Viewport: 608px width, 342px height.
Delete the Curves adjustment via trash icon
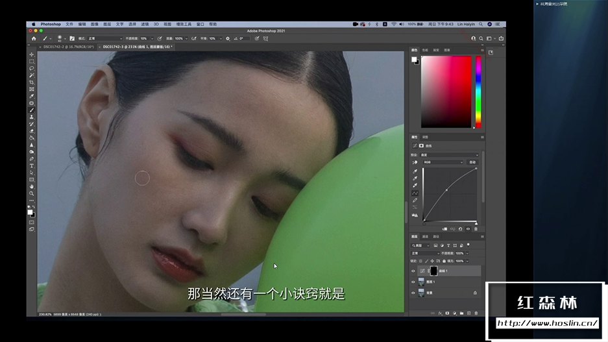[x=476, y=229]
